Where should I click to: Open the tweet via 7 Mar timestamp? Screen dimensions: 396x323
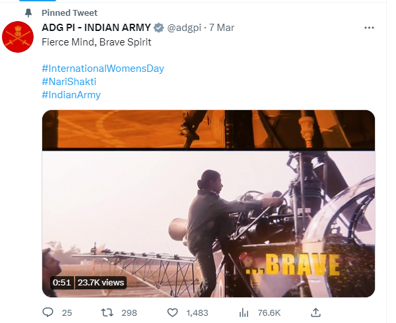222,28
